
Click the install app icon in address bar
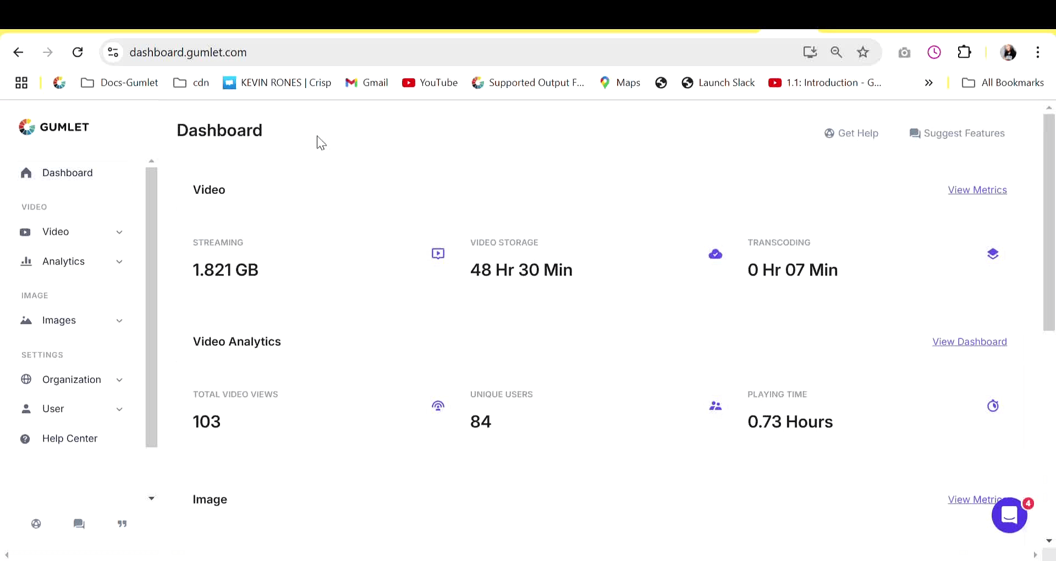(x=810, y=52)
